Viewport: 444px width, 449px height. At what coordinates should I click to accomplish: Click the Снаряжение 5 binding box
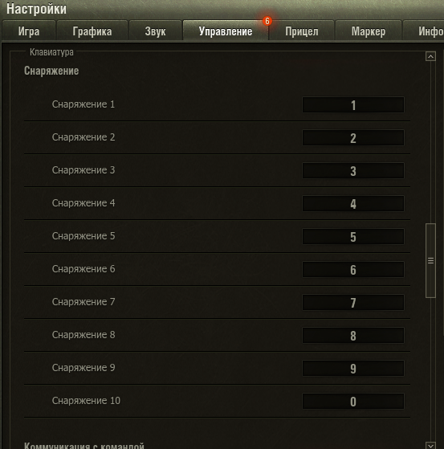[x=353, y=236]
